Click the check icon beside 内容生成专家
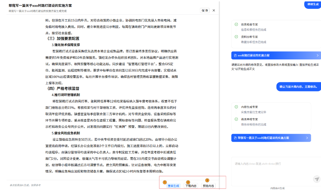 (236, 107)
